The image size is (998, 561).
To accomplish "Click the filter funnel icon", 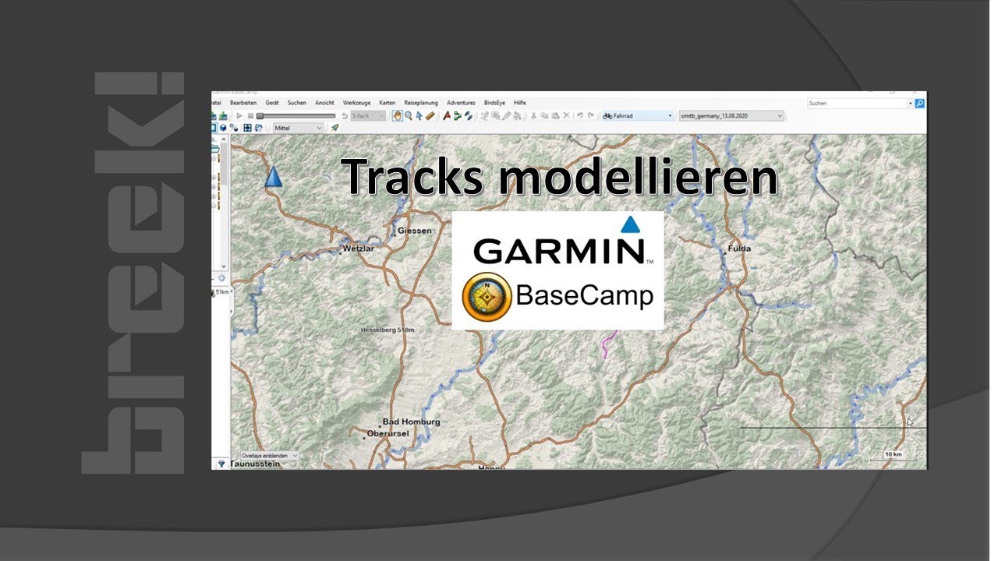I will pyautogui.click(x=221, y=464).
